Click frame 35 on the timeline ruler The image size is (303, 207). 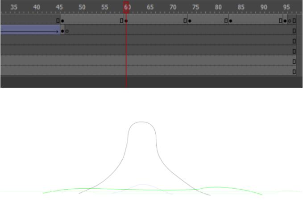(x=14, y=7)
